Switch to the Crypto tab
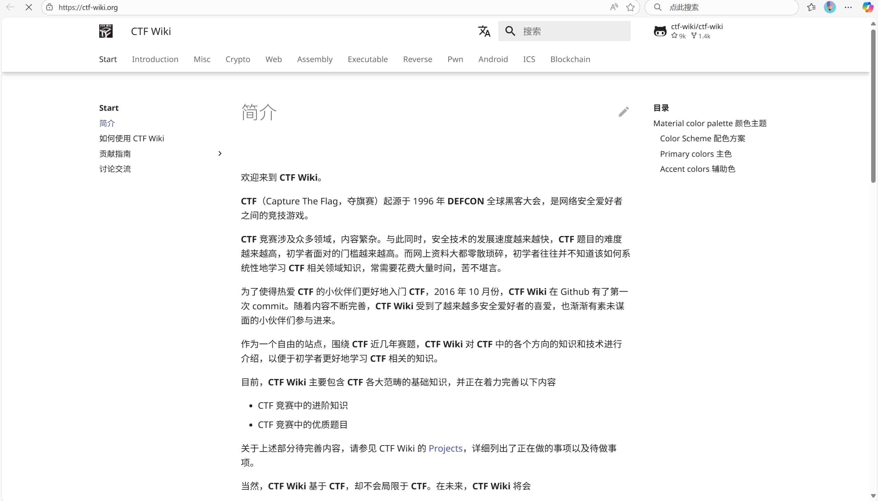Viewport: 878px width, 501px height. coord(238,59)
